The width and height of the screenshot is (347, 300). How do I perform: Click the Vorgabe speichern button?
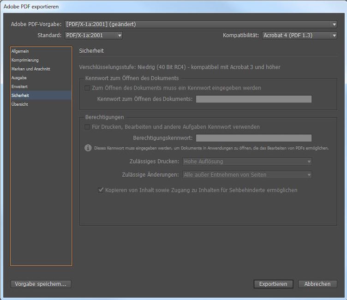pos(41,284)
